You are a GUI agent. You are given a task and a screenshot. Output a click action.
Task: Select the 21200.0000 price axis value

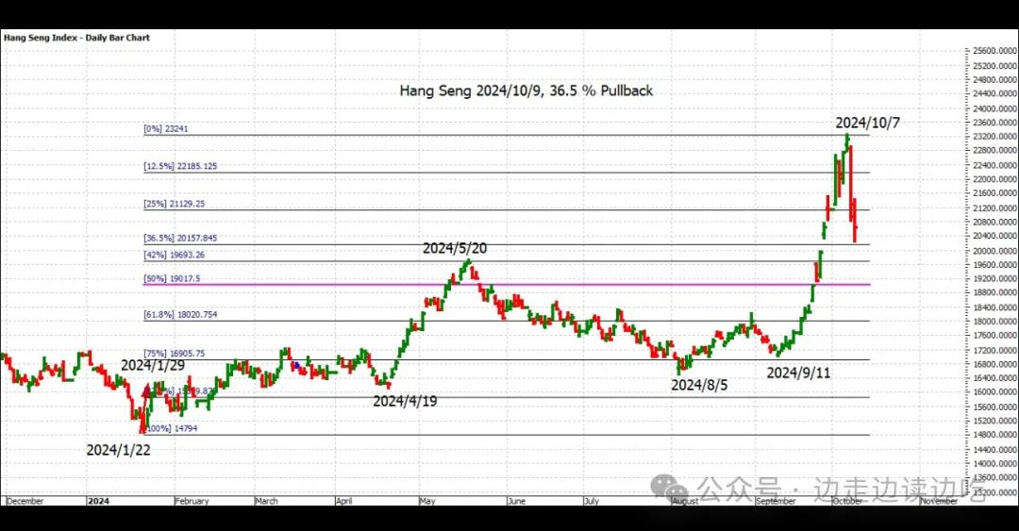point(995,208)
